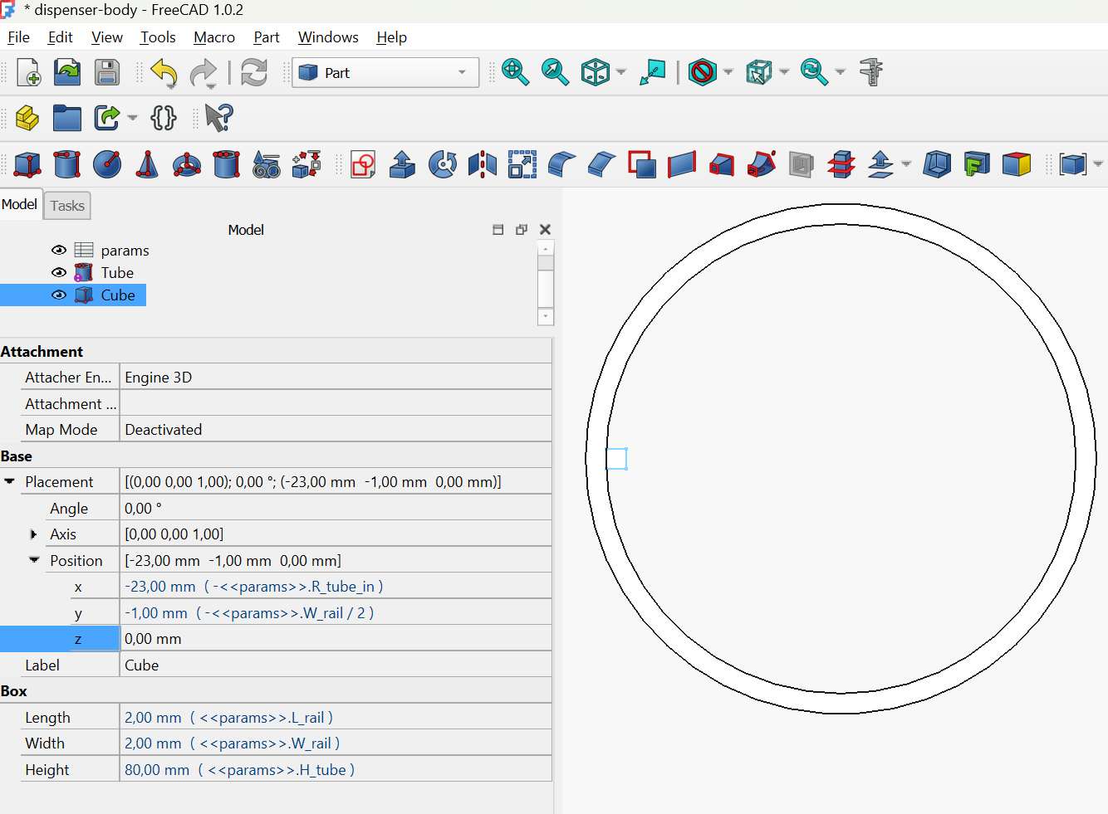Click the Fit all contents view icon
The height and width of the screenshot is (814, 1108).
(x=516, y=72)
